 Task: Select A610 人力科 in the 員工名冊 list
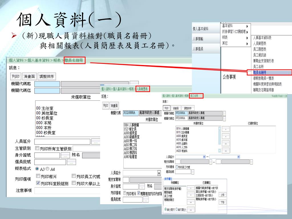pyautogui.click(x=182, y=147)
